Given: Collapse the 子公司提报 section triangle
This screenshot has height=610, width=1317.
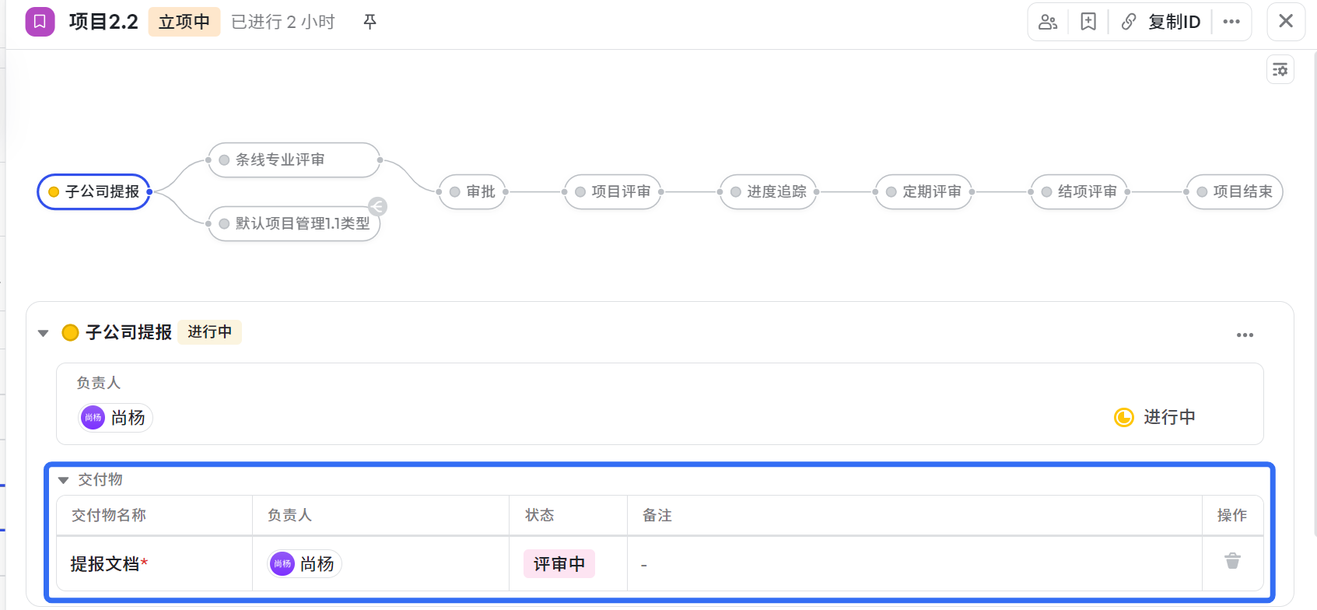Looking at the screenshot, I should 44,333.
